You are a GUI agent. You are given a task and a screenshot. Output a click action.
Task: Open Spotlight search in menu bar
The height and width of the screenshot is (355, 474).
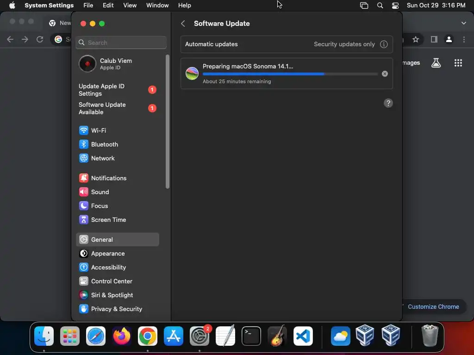coord(380,6)
